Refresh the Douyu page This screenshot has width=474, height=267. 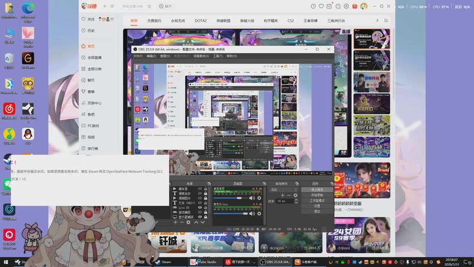112,6
